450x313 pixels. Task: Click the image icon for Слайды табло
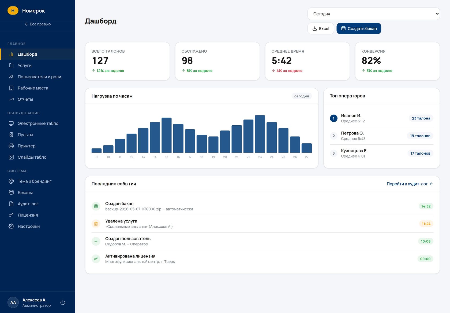pyautogui.click(x=11, y=157)
